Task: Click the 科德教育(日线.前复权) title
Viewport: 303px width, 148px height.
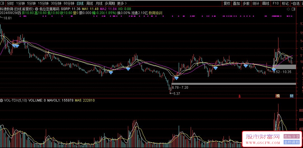Action: tap(17, 9)
